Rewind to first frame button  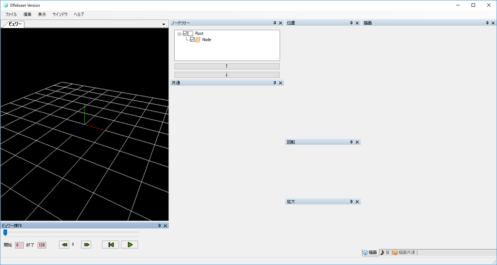[x=111, y=245]
